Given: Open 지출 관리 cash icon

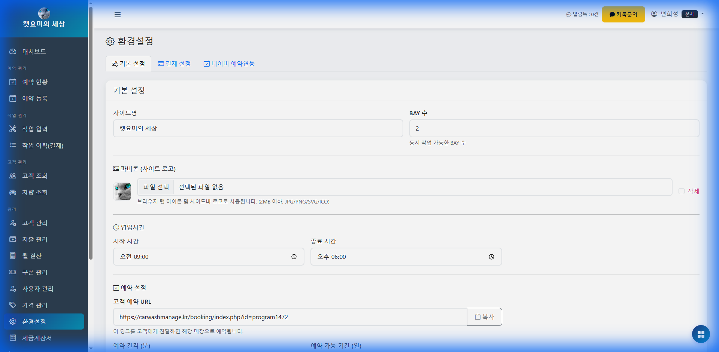Looking at the screenshot, I should [13, 239].
